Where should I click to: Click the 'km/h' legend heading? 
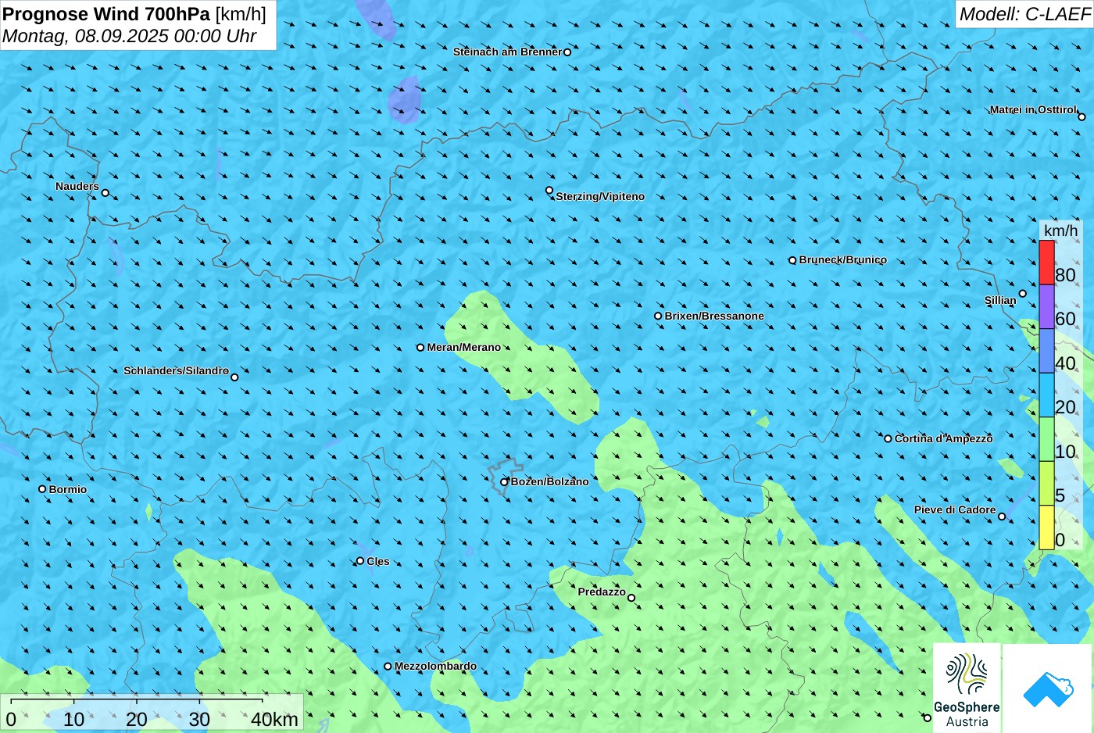[1060, 231]
